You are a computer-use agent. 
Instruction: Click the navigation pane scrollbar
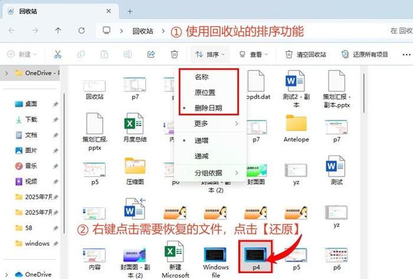pyautogui.click(x=64, y=163)
